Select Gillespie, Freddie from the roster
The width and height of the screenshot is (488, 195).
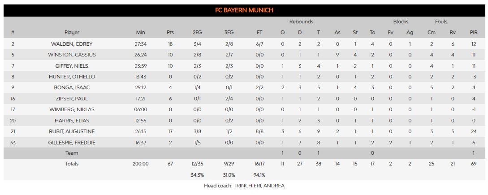[x=72, y=143]
